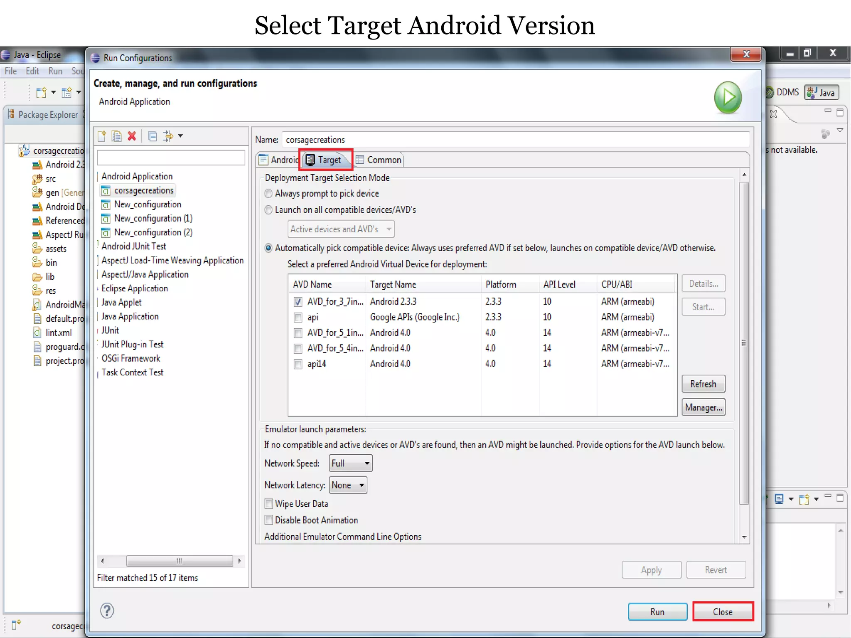Click the configuration filter text box
851x638 pixels.
(171, 158)
